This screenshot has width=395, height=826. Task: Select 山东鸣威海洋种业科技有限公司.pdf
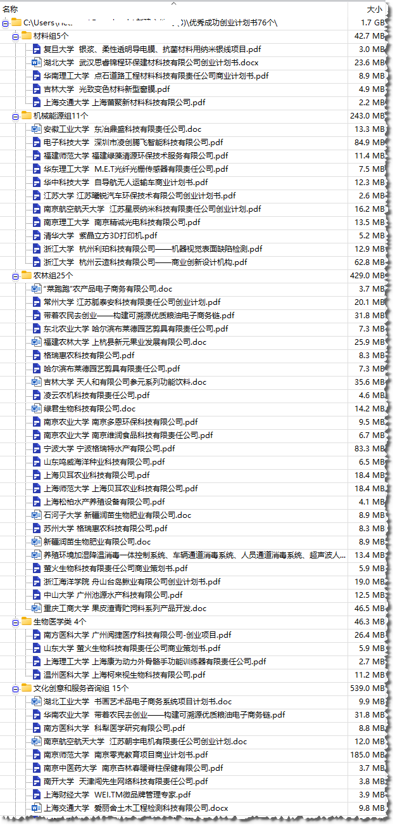104,461
